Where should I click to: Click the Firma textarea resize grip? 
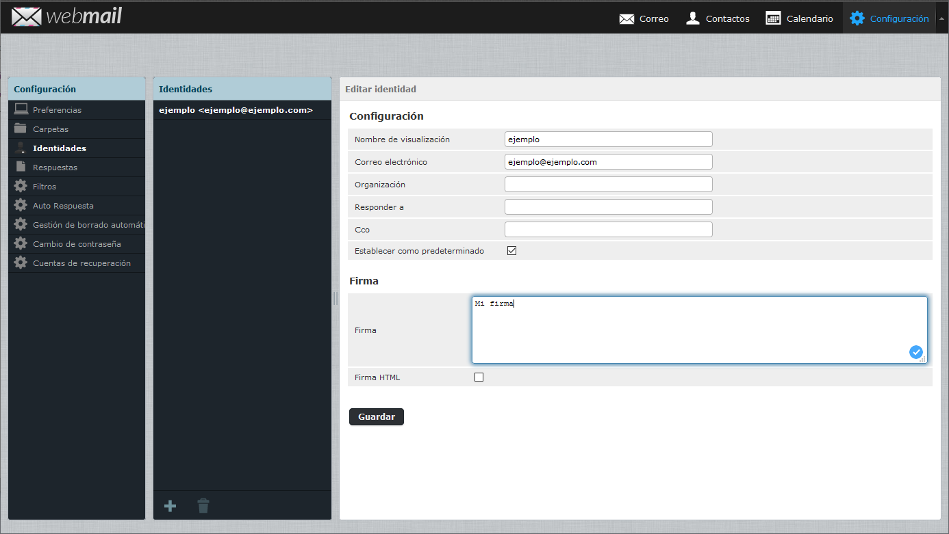tap(923, 359)
